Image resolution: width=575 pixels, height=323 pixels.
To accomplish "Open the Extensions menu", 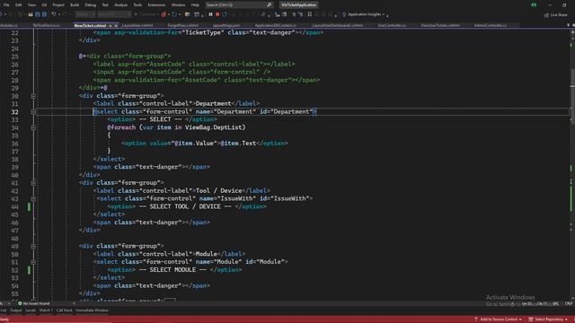I will 156,4.
